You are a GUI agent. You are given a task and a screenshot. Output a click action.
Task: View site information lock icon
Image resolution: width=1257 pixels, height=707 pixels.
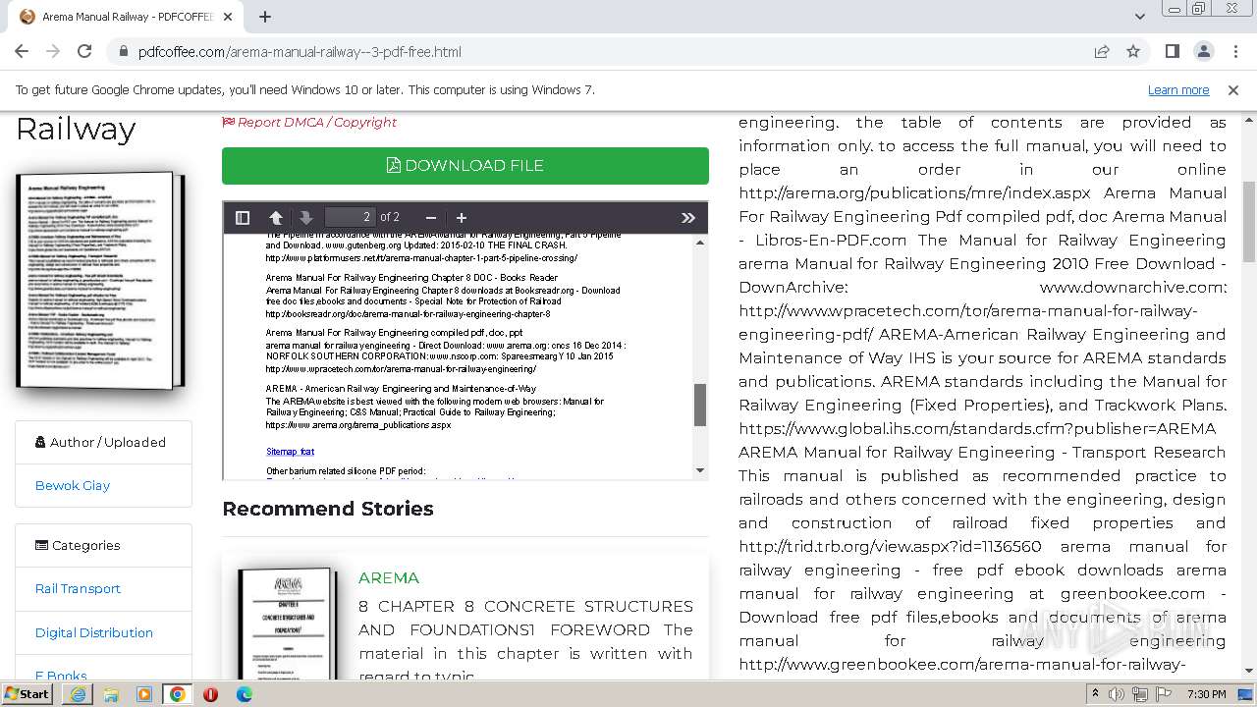coord(123,52)
